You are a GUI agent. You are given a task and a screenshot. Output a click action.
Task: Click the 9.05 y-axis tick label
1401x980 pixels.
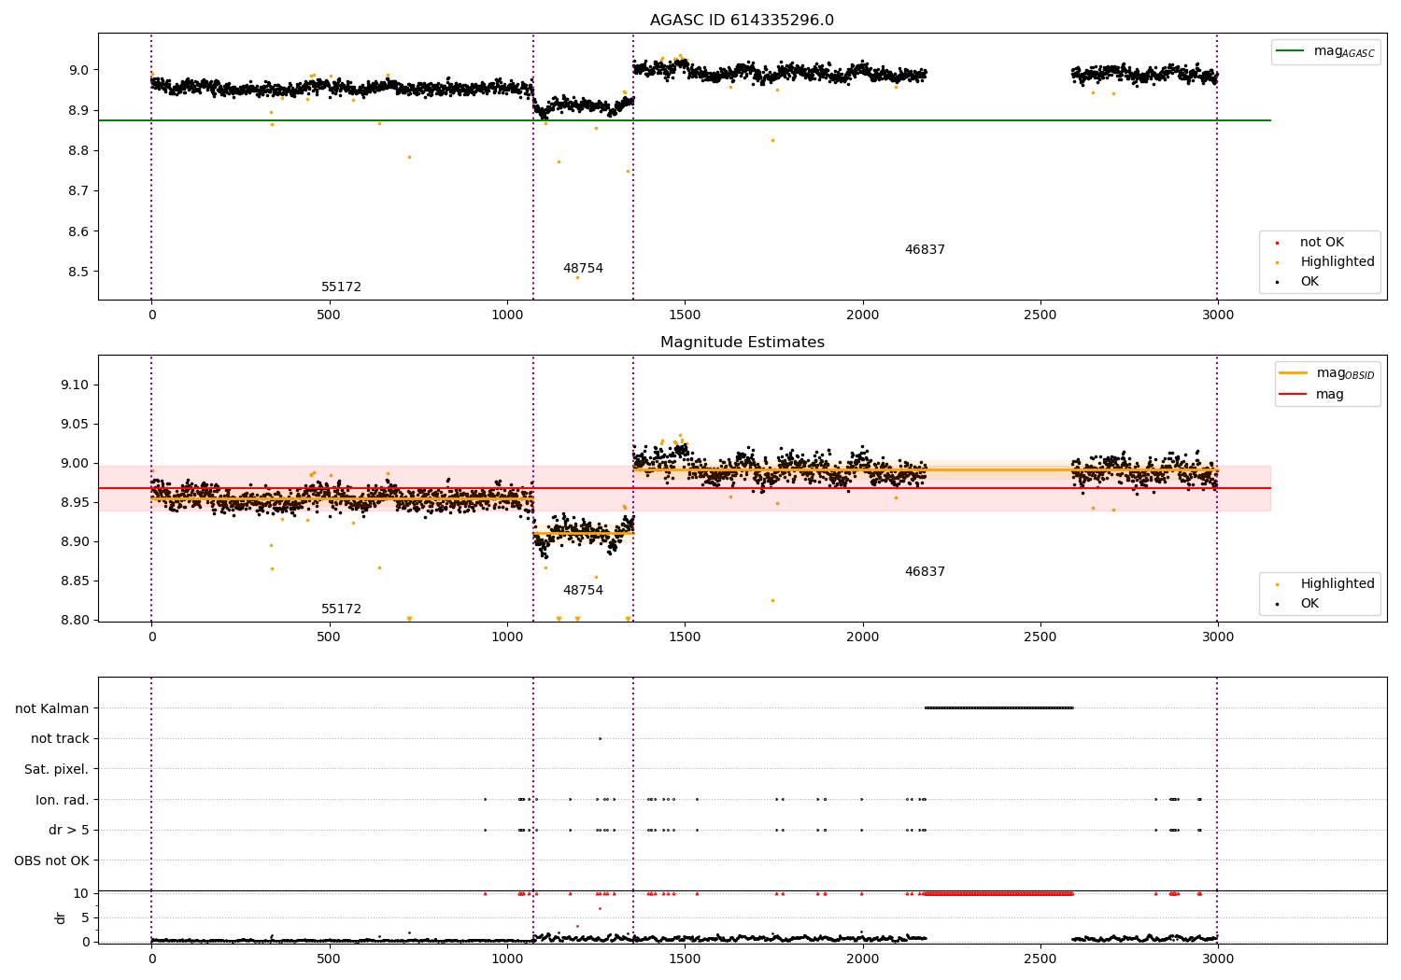pos(73,425)
